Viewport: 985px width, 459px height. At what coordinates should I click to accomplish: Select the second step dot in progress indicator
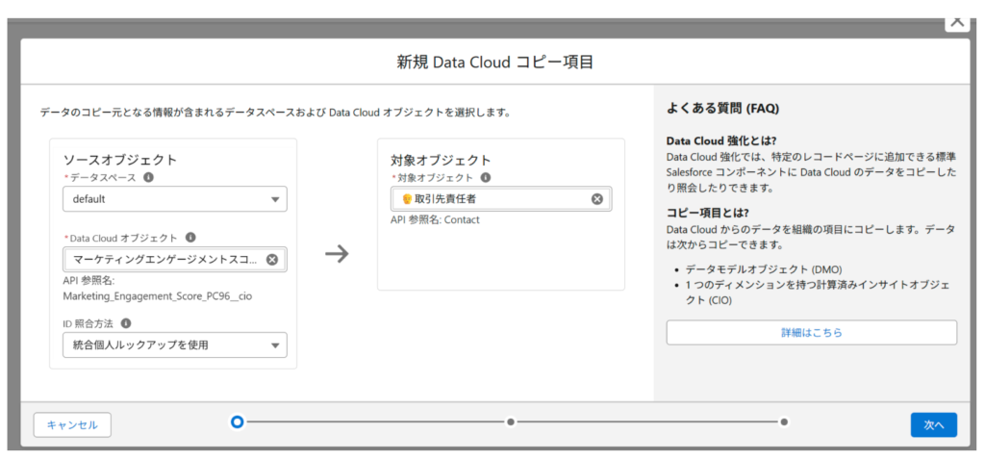[x=511, y=421]
